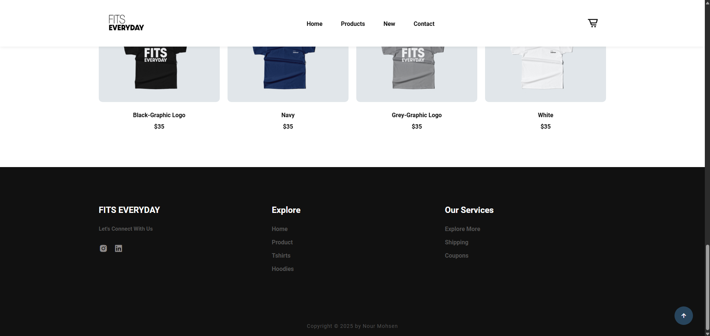Click the Shipping link under Our Services

pyautogui.click(x=457, y=242)
